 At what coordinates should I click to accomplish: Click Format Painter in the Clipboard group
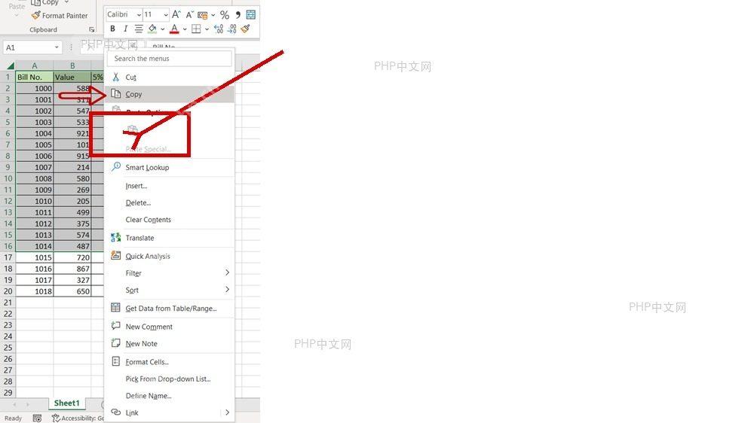coord(60,16)
